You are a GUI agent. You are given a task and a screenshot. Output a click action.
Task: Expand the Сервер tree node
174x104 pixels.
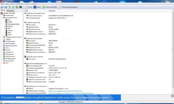(x=2, y=39)
